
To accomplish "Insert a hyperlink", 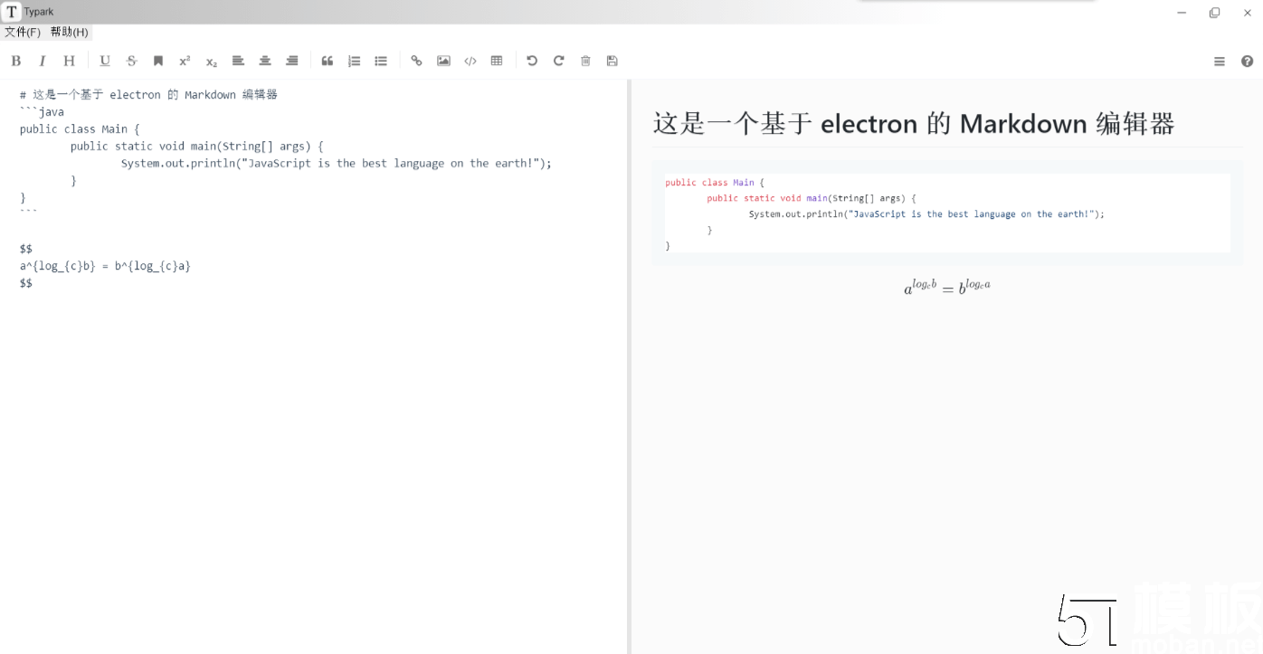I will pos(415,61).
